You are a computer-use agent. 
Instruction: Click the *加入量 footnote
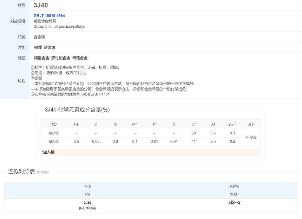click(x=48, y=152)
